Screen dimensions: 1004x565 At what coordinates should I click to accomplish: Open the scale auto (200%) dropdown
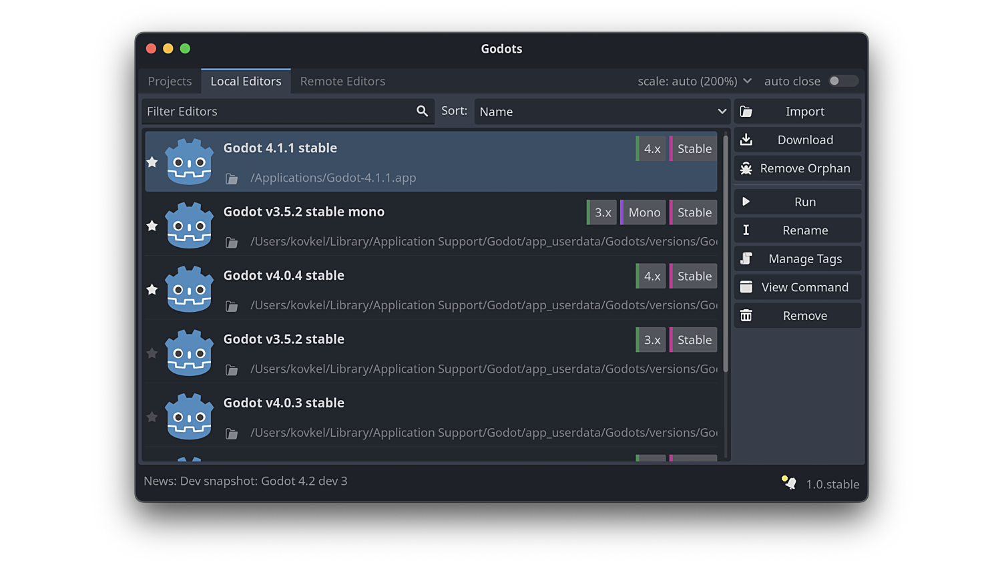pyautogui.click(x=695, y=81)
